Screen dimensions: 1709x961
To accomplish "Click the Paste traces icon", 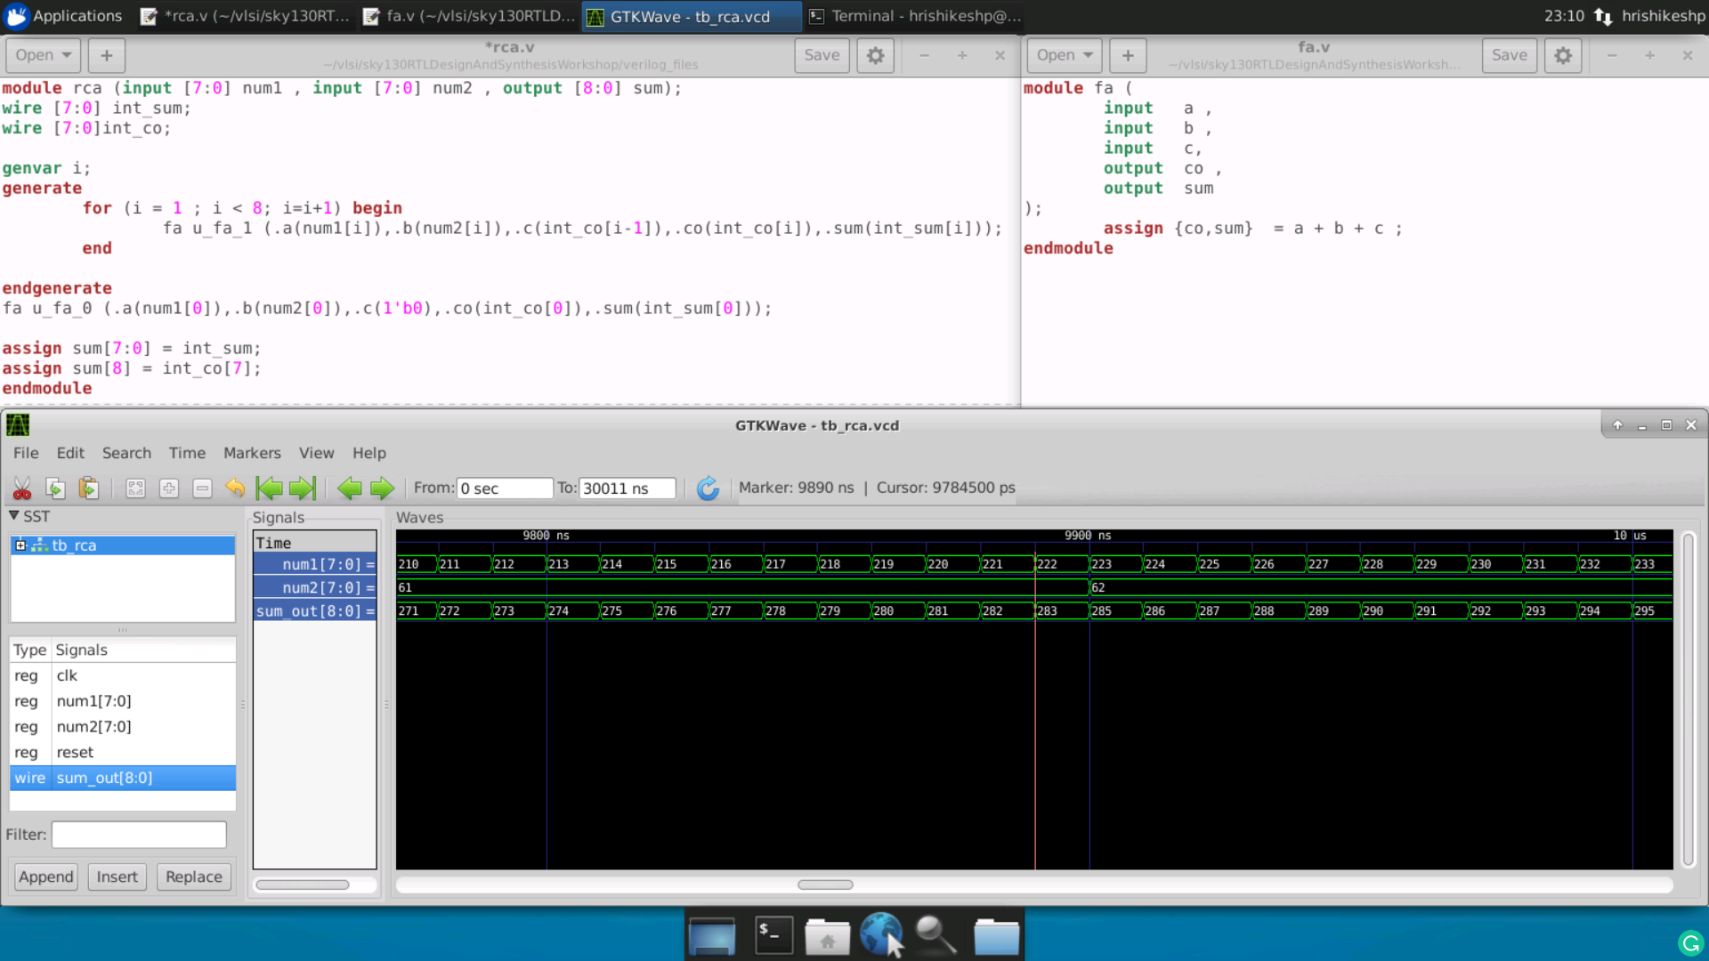I will (x=88, y=488).
